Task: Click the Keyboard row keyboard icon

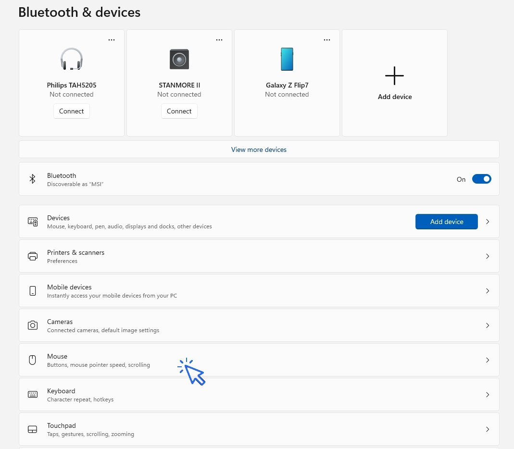Action: click(x=32, y=395)
